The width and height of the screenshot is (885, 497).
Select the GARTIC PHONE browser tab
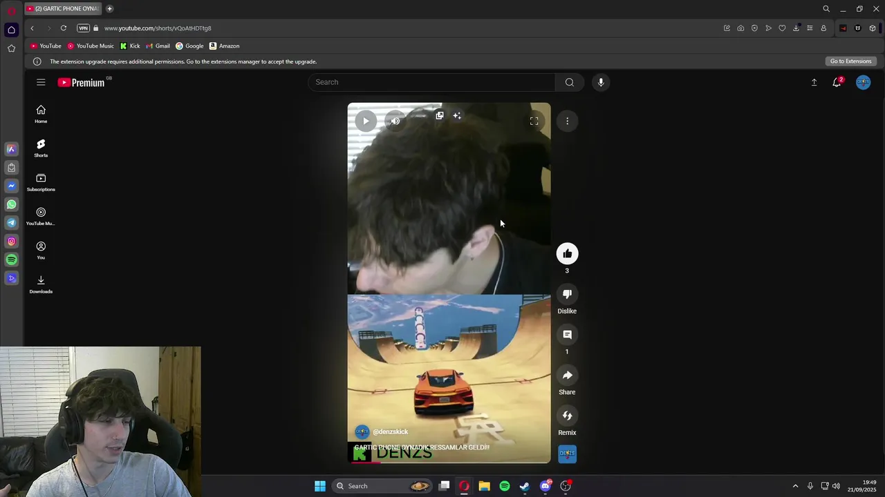pos(63,8)
